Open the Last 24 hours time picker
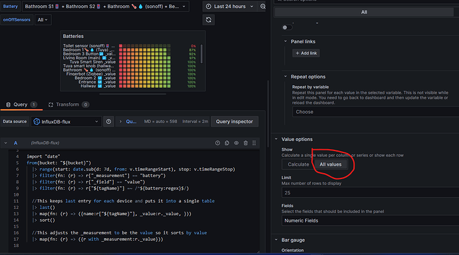 [x=230, y=7]
